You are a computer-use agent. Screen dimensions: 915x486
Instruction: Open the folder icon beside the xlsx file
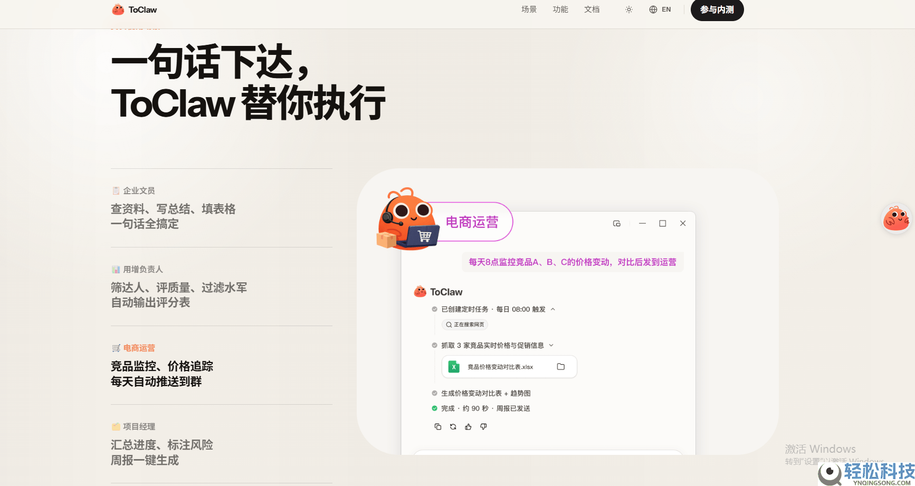tap(560, 366)
